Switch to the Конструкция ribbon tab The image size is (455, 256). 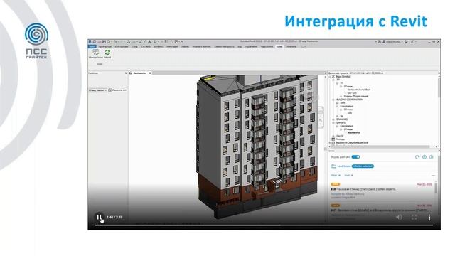click(122, 46)
